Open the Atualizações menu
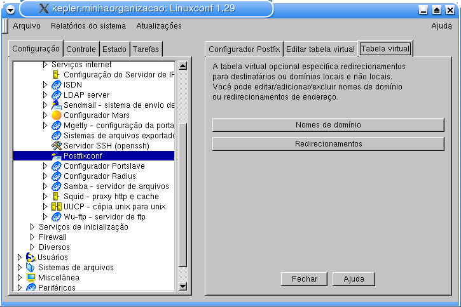 pyautogui.click(x=159, y=26)
